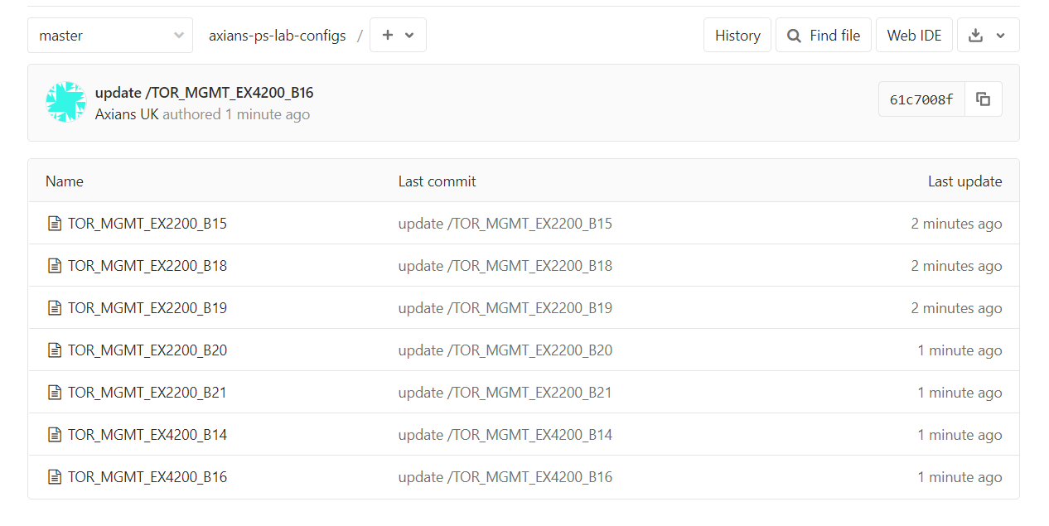The width and height of the screenshot is (1049, 526).
Task: Click file icon beside TOR_MGMT_EX2200_B19
Action: click(55, 308)
